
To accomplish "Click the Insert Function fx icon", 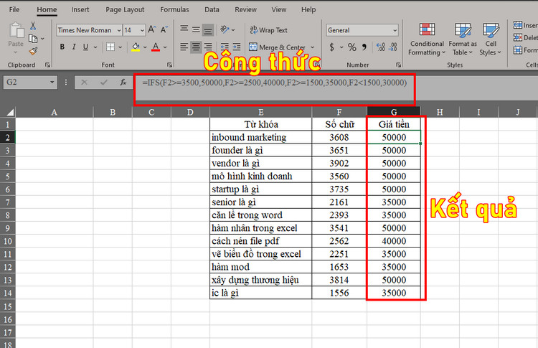I will (x=123, y=83).
